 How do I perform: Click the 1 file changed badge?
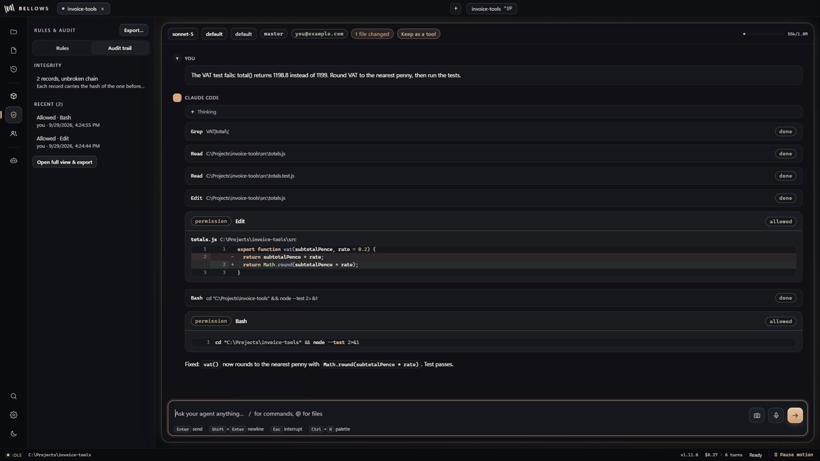pyautogui.click(x=372, y=34)
